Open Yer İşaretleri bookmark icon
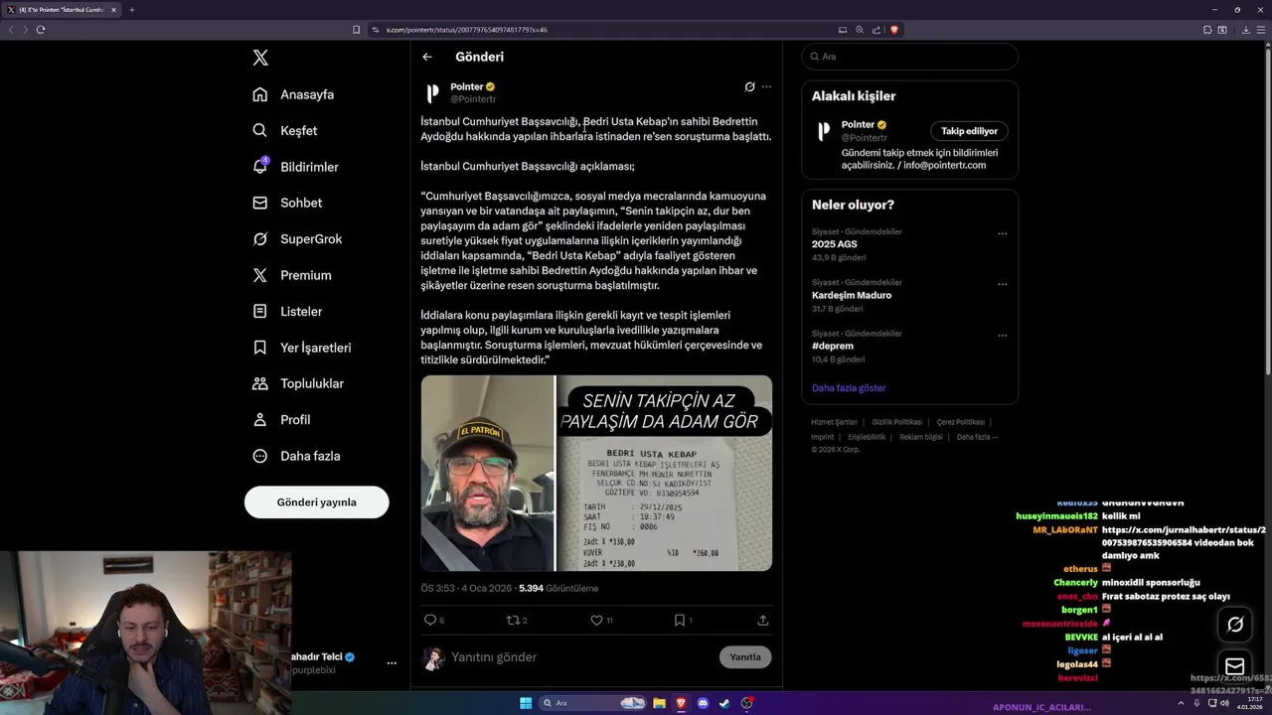Screen dimensions: 1272x715 pyautogui.click(x=260, y=348)
